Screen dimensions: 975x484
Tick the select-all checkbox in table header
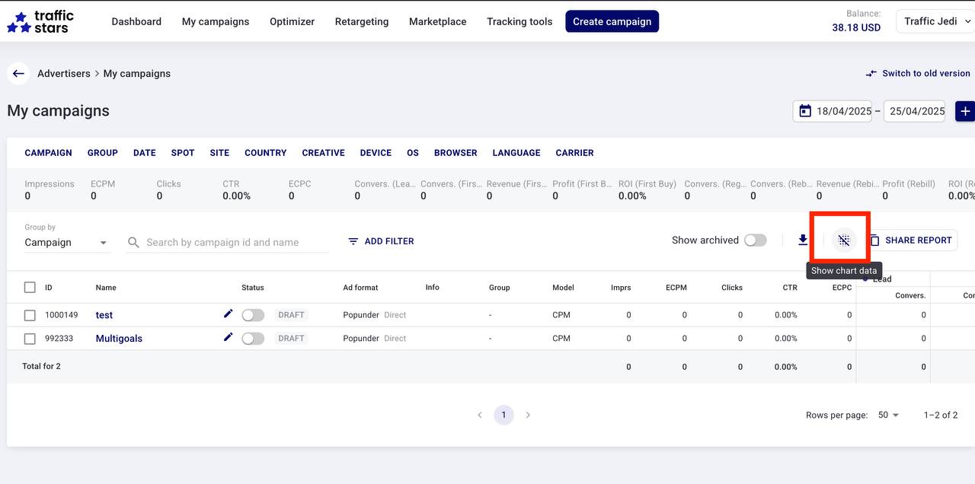pos(30,288)
